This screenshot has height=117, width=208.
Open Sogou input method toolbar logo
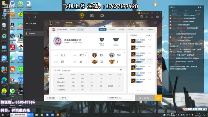pos(184,109)
